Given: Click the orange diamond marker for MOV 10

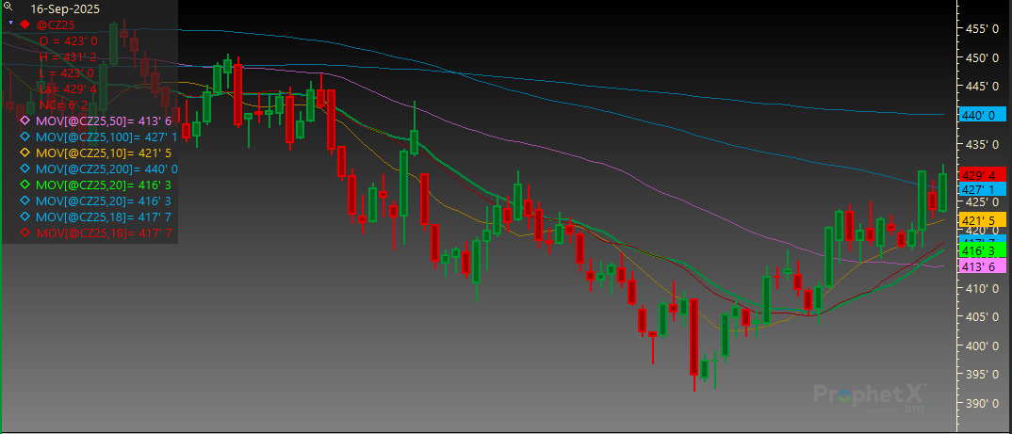Looking at the screenshot, I should point(25,153).
